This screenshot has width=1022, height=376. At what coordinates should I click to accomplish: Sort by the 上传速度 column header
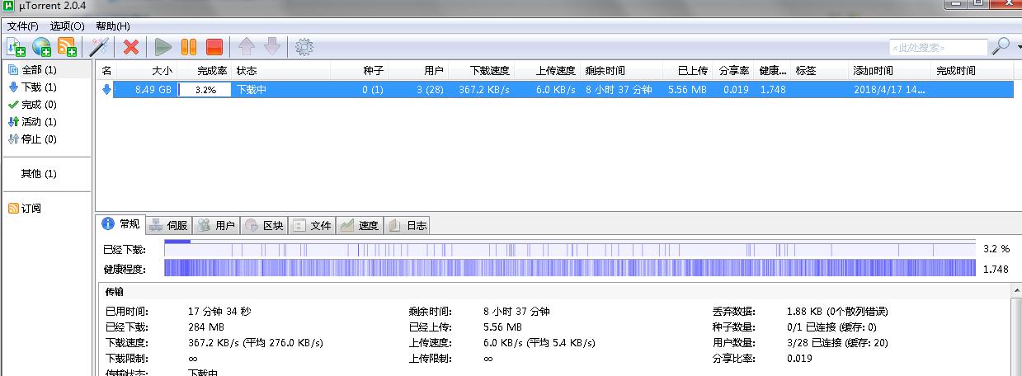tap(548, 71)
